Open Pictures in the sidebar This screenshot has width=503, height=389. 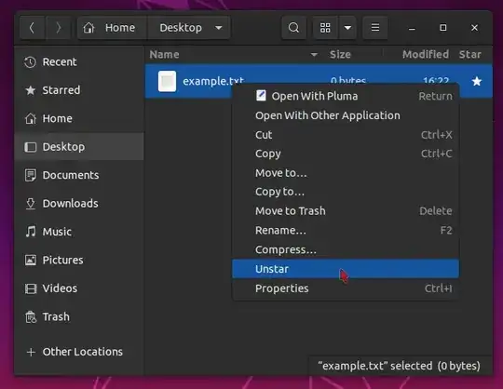[x=79, y=260]
